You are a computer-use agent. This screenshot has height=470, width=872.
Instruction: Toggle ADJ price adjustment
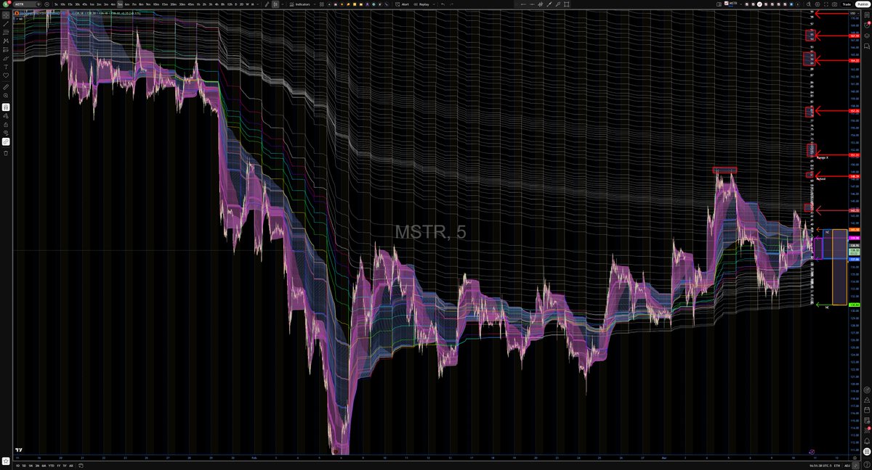pos(847,466)
